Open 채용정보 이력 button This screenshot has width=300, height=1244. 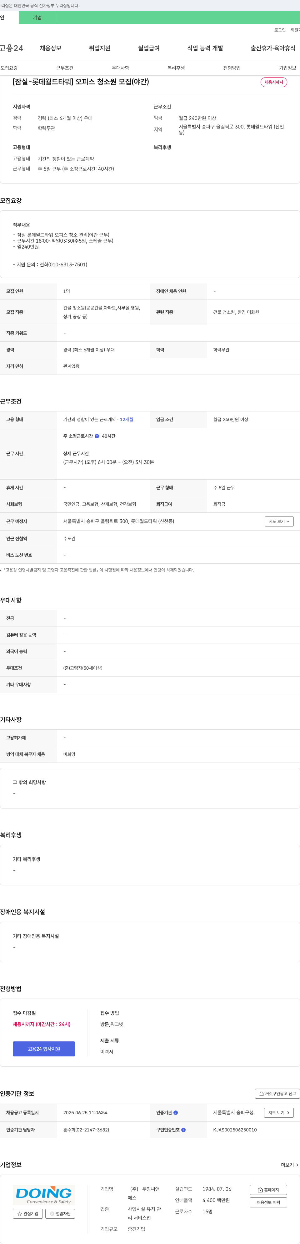[268, 1202]
